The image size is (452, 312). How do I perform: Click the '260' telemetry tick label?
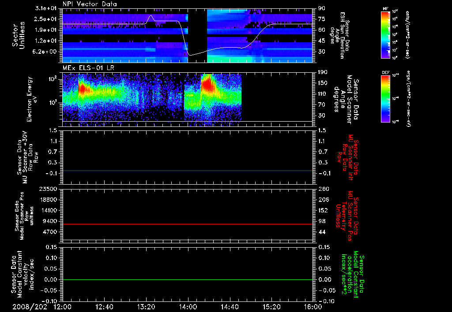[323, 189]
